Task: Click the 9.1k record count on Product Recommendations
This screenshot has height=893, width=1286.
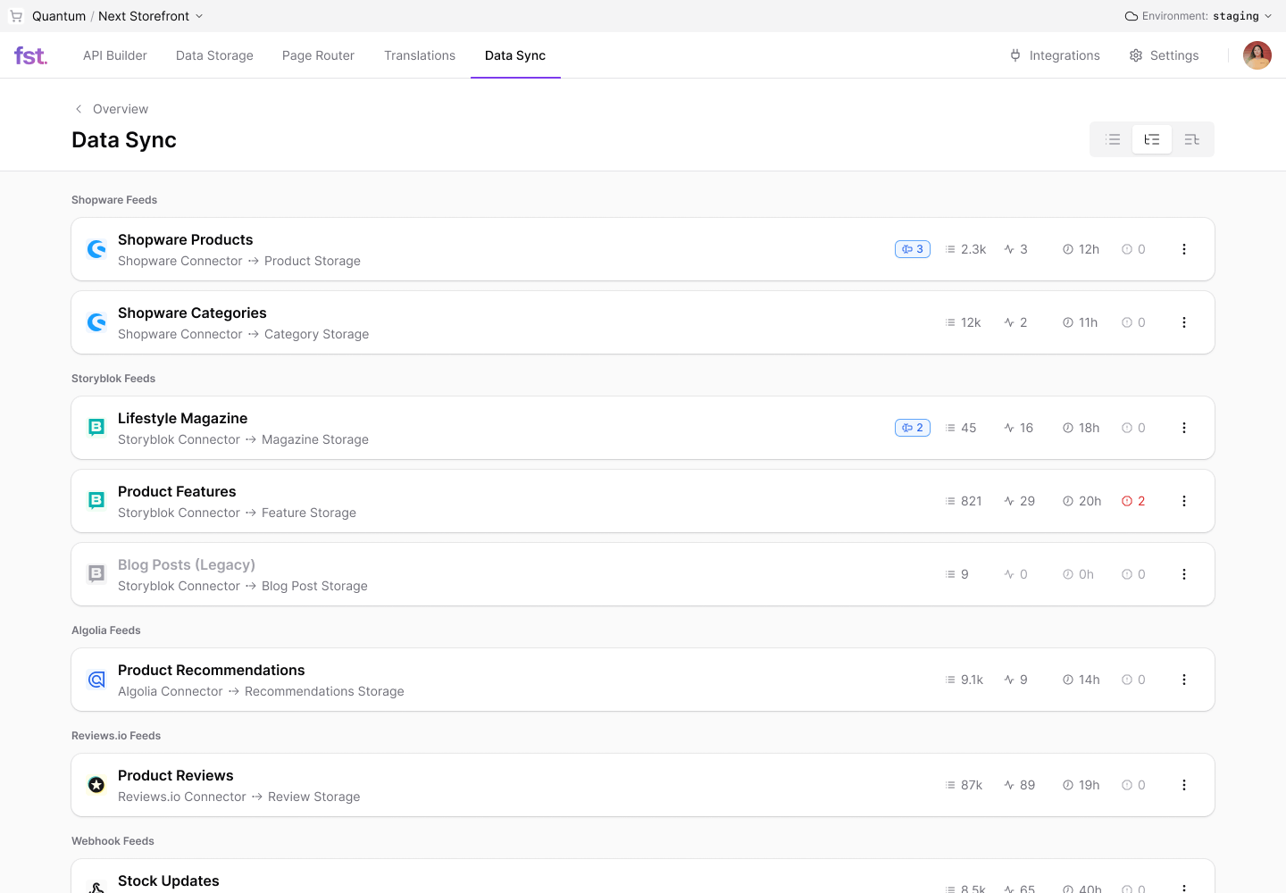Action: pos(964,680)
